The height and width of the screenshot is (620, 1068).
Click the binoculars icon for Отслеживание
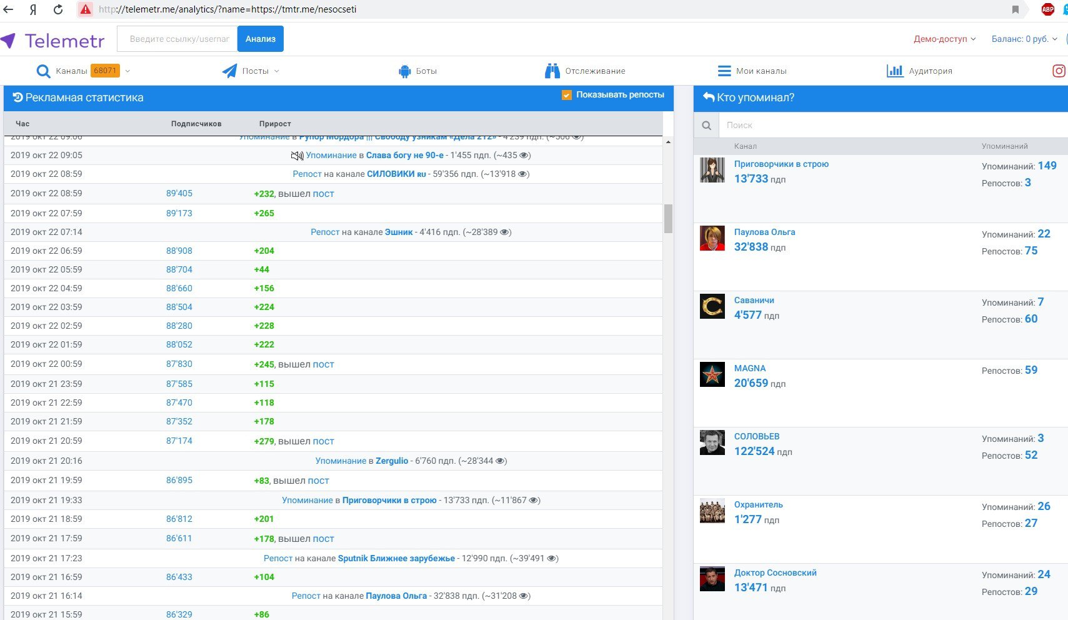(552, 71)
